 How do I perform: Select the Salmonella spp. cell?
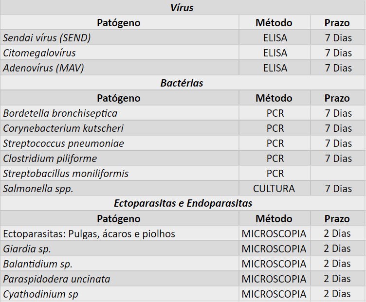point(38,189)
